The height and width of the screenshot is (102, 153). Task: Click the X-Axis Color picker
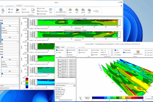pyautogui.click(x=148, y=50)
